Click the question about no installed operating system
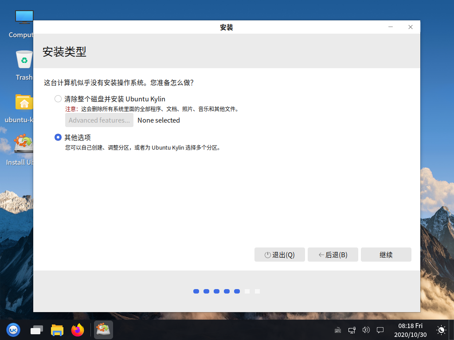454x340 pixels. (119, 83)
